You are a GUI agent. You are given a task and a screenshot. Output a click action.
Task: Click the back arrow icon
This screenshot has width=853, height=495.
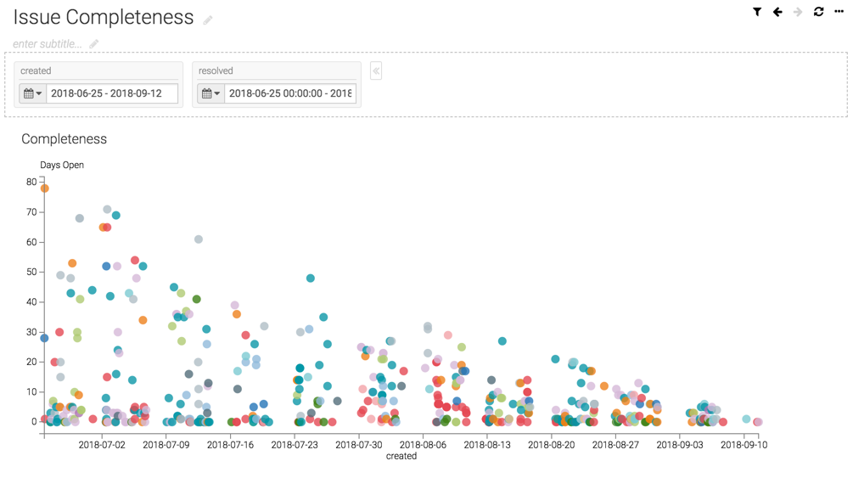(777, 12)
